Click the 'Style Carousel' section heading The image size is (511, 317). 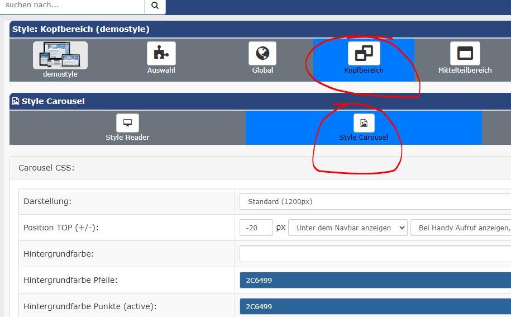[53, 101]
